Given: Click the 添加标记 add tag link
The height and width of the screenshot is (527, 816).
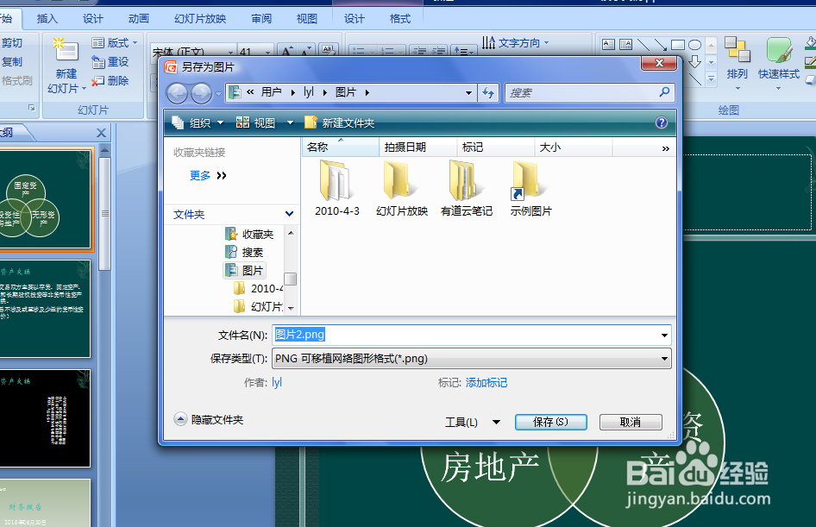Looking at the screenshot, I should (x=486, y=382).
